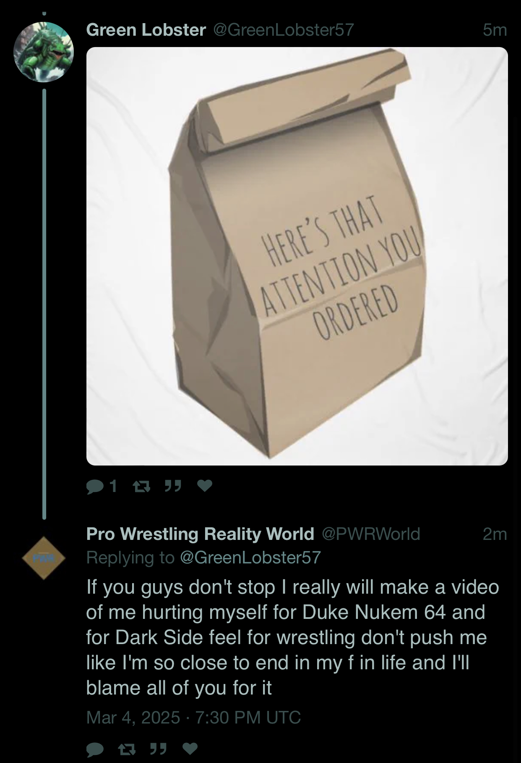Open the @GreenLobster57 handle link
The width and height of the screenshot is (521, 763).
pos(284,30)
